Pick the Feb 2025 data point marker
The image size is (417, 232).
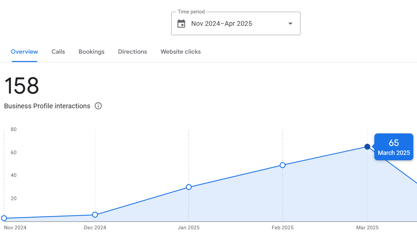point(283,165)
